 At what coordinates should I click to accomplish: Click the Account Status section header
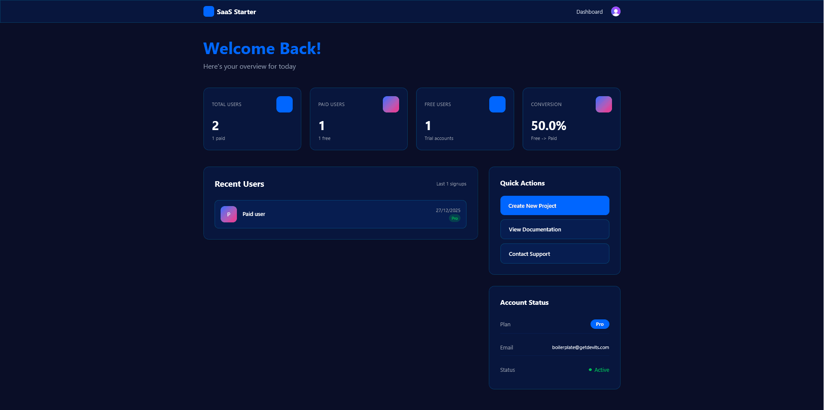coord(524,302)
